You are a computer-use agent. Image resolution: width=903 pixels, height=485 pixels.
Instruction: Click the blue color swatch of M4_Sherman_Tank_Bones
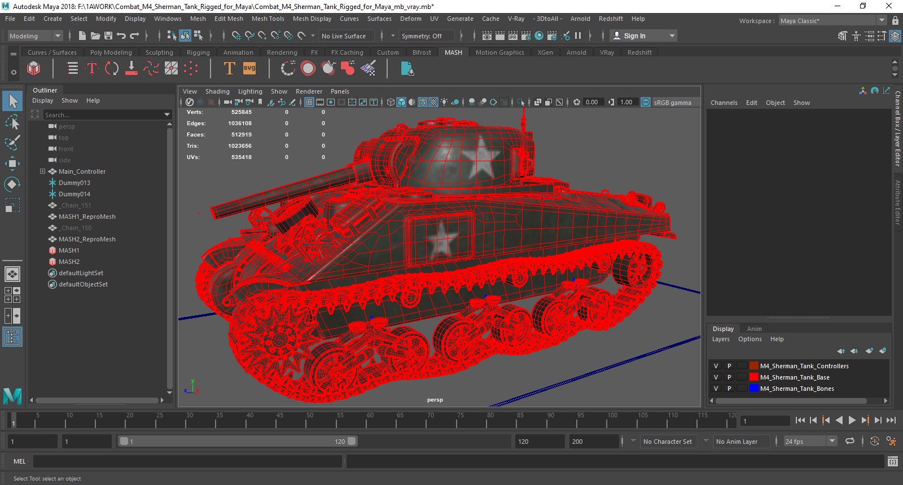point(754,389)
